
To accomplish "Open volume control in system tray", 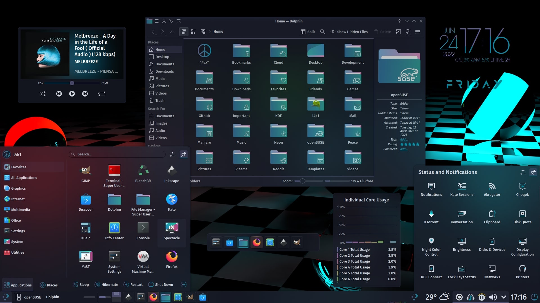I will pos(493,297).
